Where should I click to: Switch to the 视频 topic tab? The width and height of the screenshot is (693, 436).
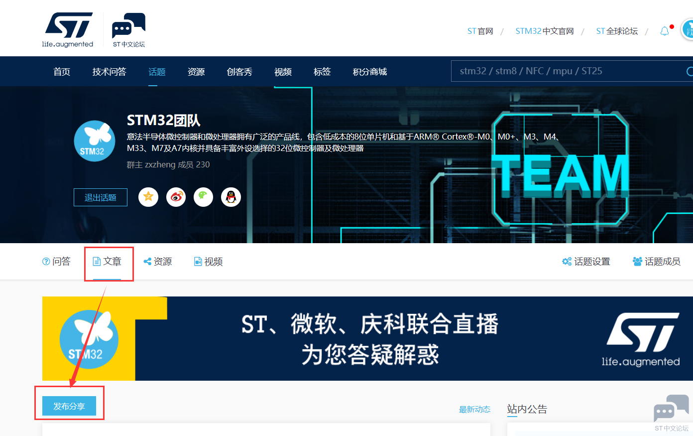pos(208,262)
